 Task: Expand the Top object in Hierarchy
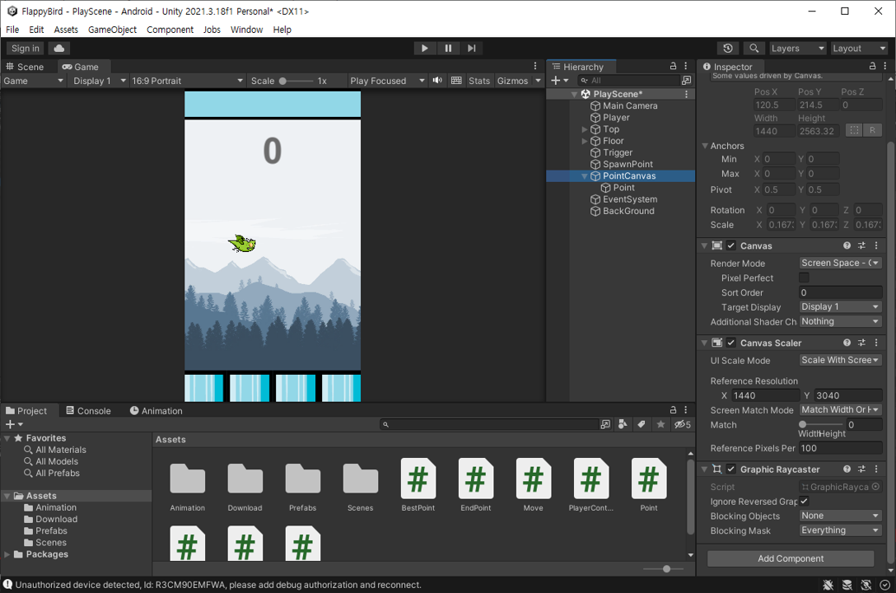click(585, 129)
